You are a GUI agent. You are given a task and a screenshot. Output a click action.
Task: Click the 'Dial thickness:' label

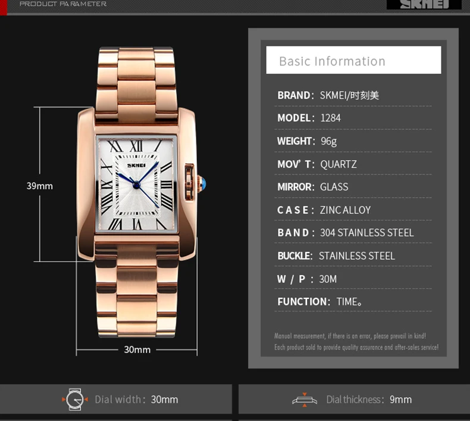click(355, 400)
